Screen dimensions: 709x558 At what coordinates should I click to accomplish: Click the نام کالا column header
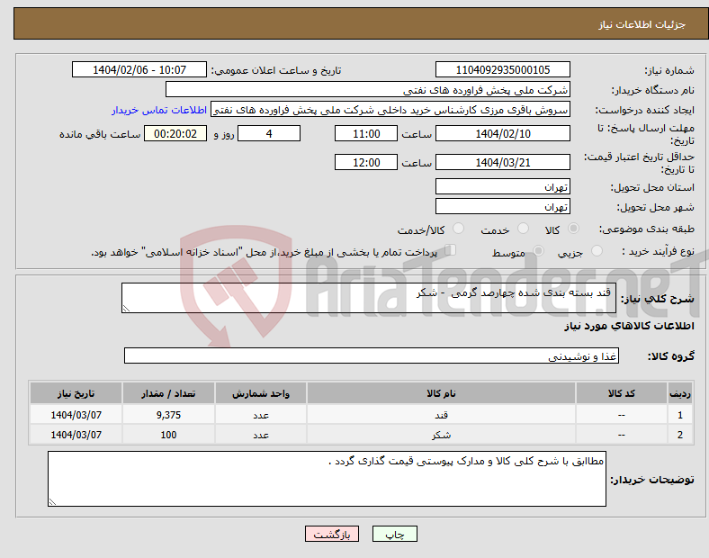(441, 393)
